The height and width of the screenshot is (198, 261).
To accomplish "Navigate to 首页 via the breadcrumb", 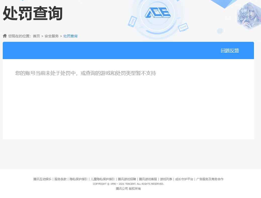I will 36,36.
